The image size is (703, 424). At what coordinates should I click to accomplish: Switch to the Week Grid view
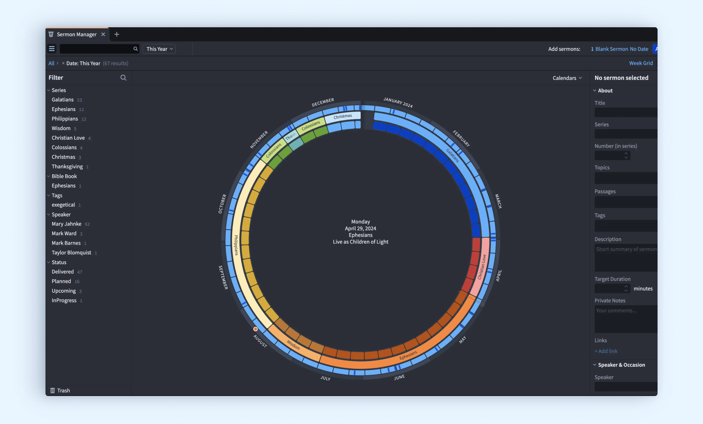point(641,63)
